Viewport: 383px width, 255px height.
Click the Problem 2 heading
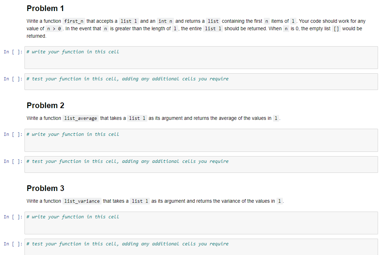pyautogui.click(x=45, y=105)
